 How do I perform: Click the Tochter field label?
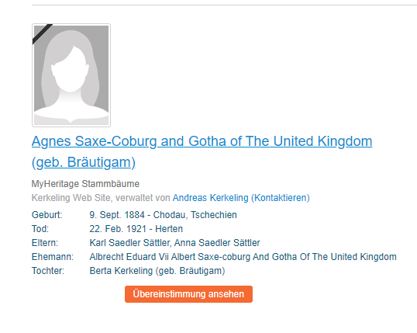point(48,271)
